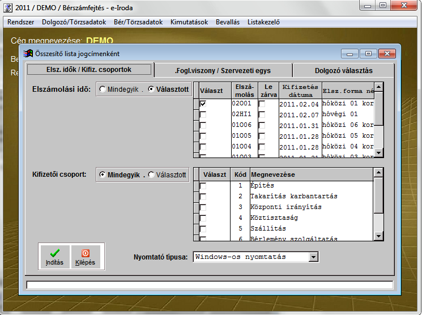
Task: Open the Dolgozó/Törzsadatok menu
Action: tap(67, 22)
